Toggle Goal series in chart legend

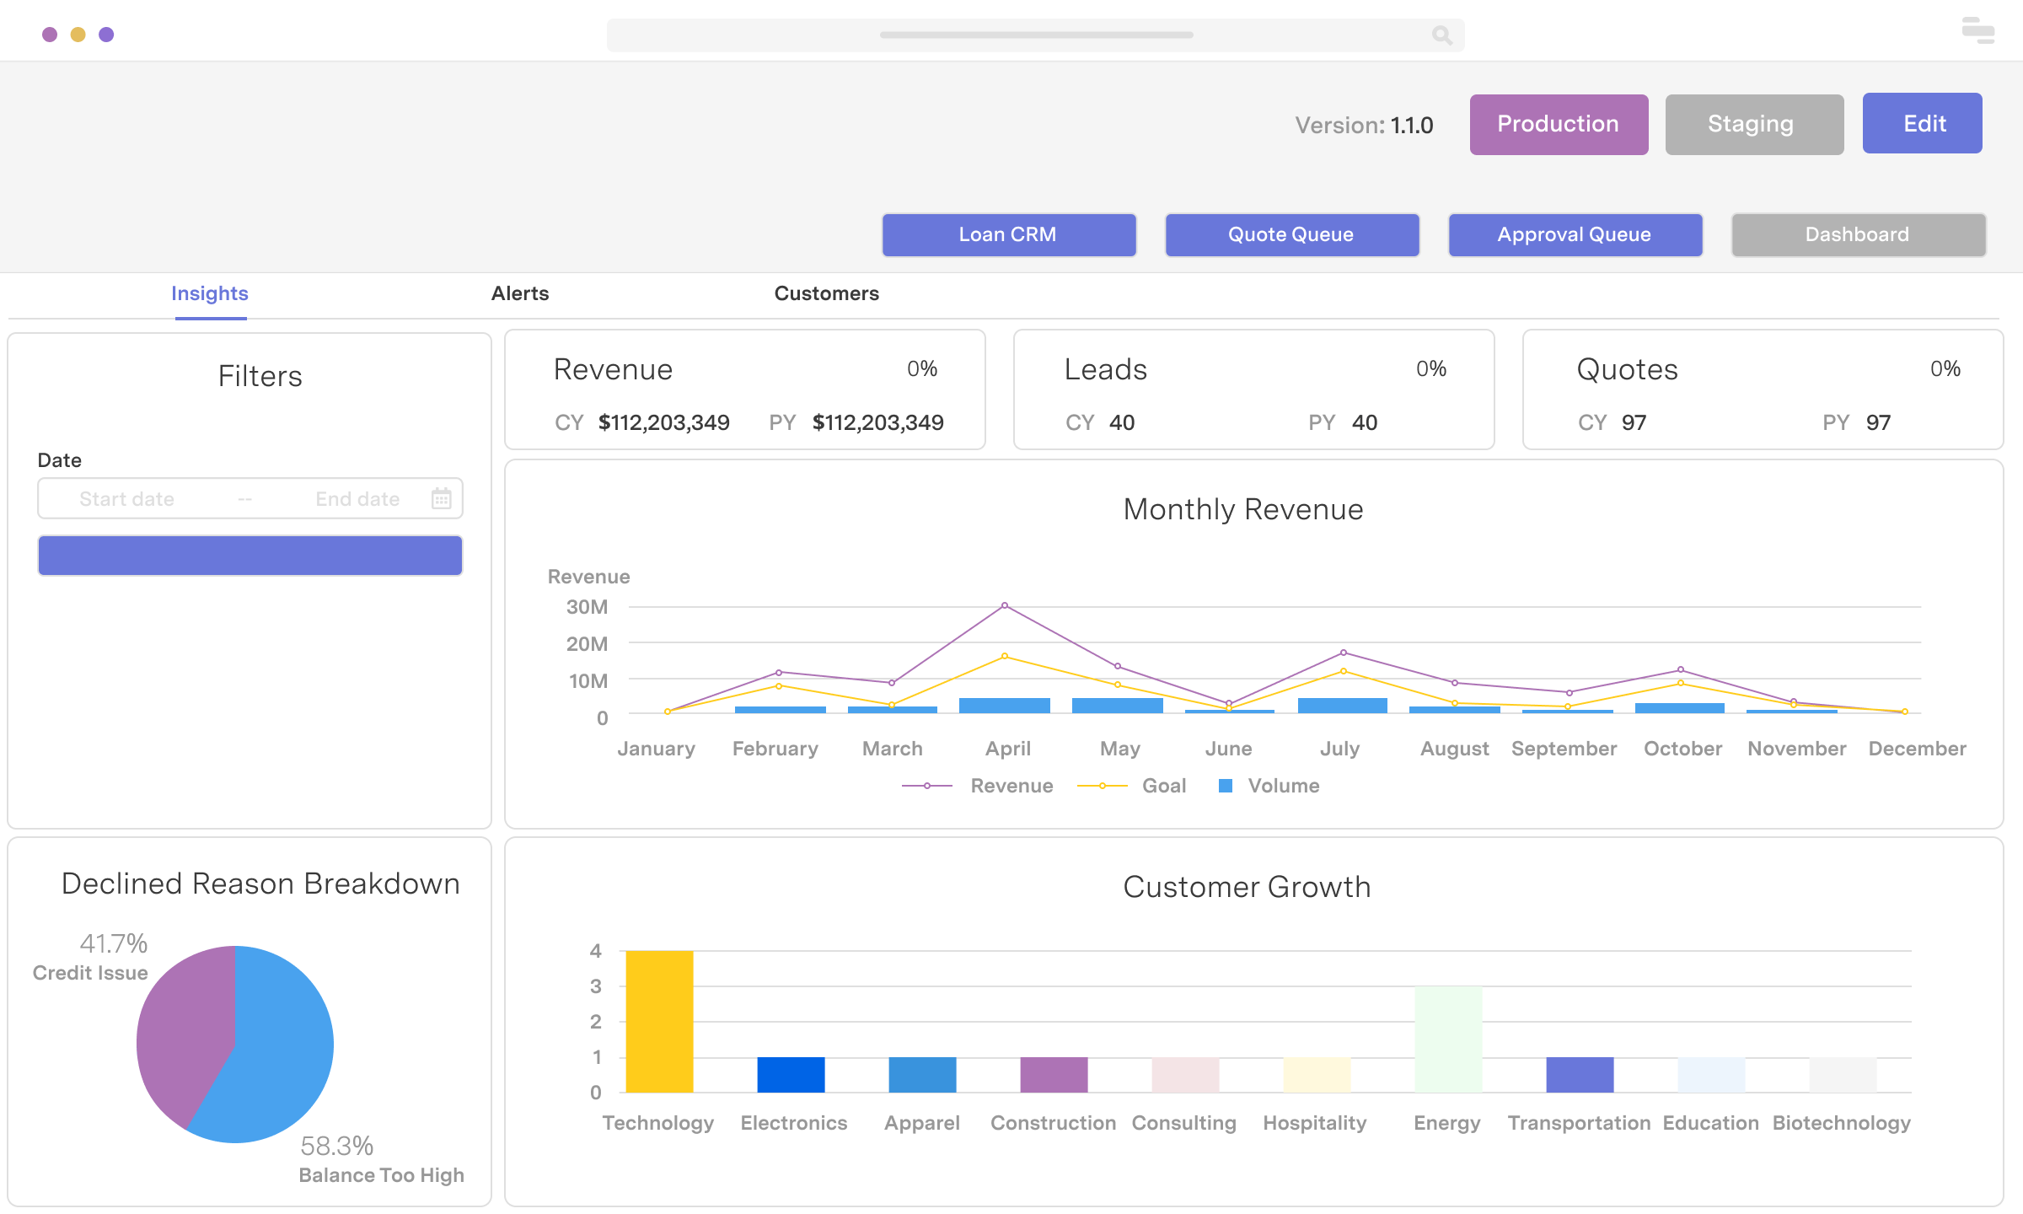[1163, 786]
